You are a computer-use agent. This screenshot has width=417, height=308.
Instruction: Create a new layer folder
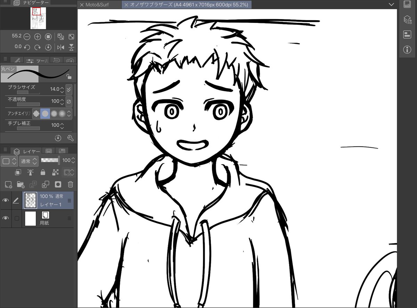coord(21,184)
